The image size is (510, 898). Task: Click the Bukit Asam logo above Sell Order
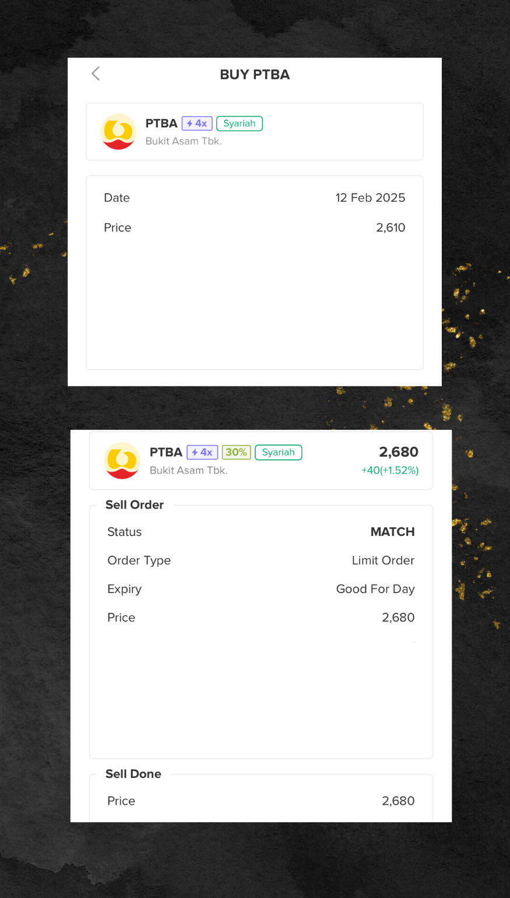122,461
